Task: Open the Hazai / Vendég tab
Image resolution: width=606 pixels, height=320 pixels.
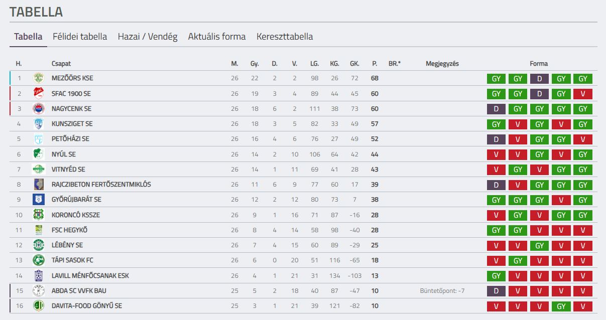Action: (148, 37)
